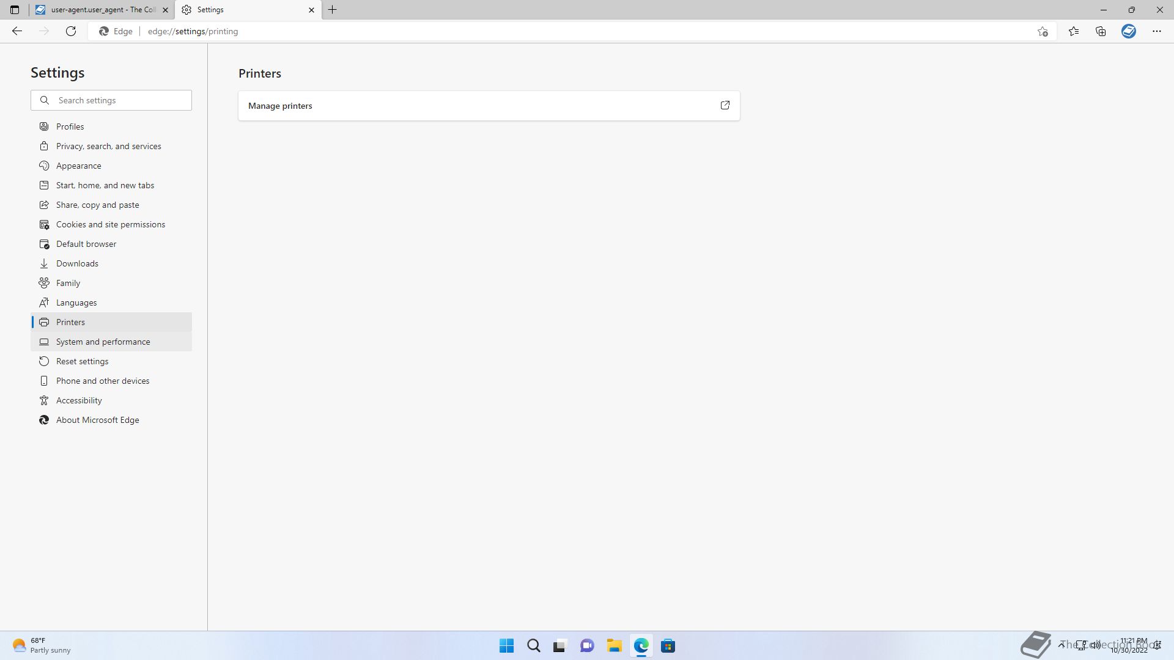The height and width of the screenshot is (660, 1174).
Task: Switch to the user-agent.user_agent tab
Action: [x=101, y=10]
